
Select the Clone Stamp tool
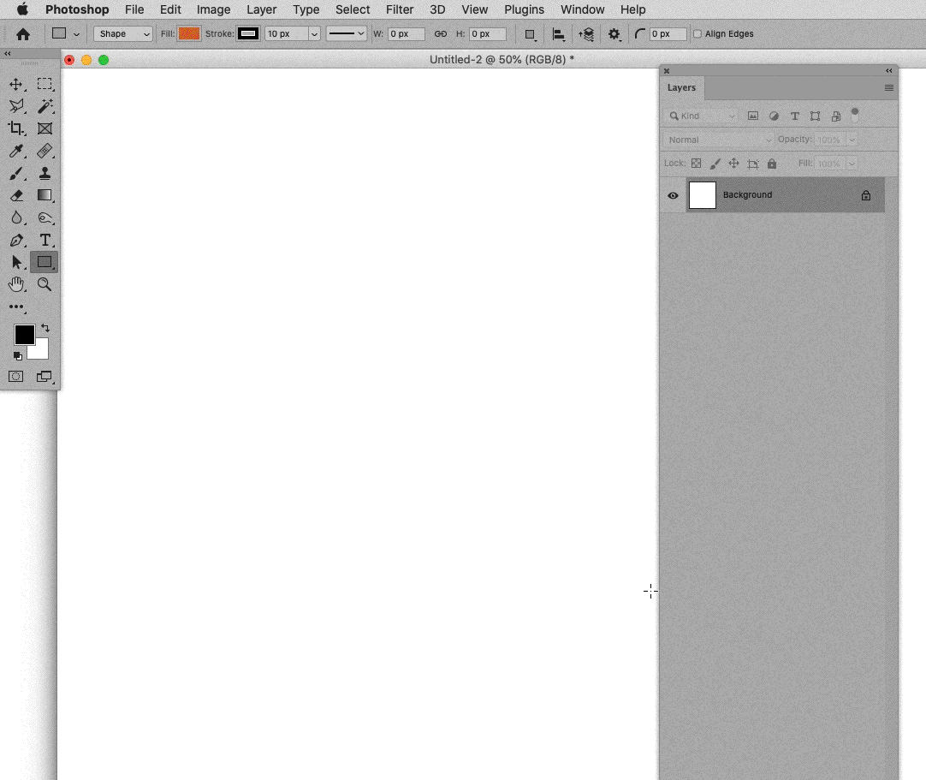45,173
